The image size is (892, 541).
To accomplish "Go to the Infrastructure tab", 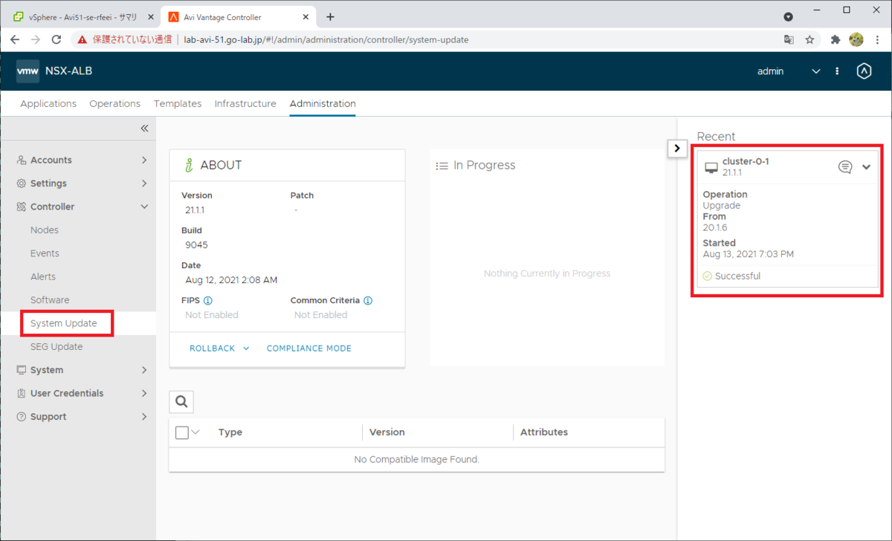I will (x=245, y=104).
